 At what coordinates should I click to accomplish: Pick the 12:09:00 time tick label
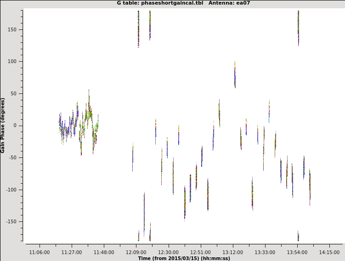(136, 252)
